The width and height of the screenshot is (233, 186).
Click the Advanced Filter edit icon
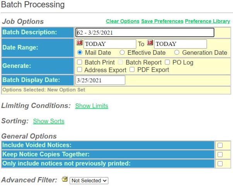tap(65, 180)
